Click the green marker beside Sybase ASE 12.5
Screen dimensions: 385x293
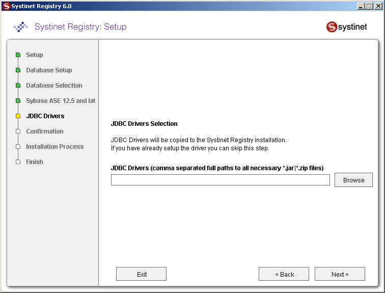(18, 101)
